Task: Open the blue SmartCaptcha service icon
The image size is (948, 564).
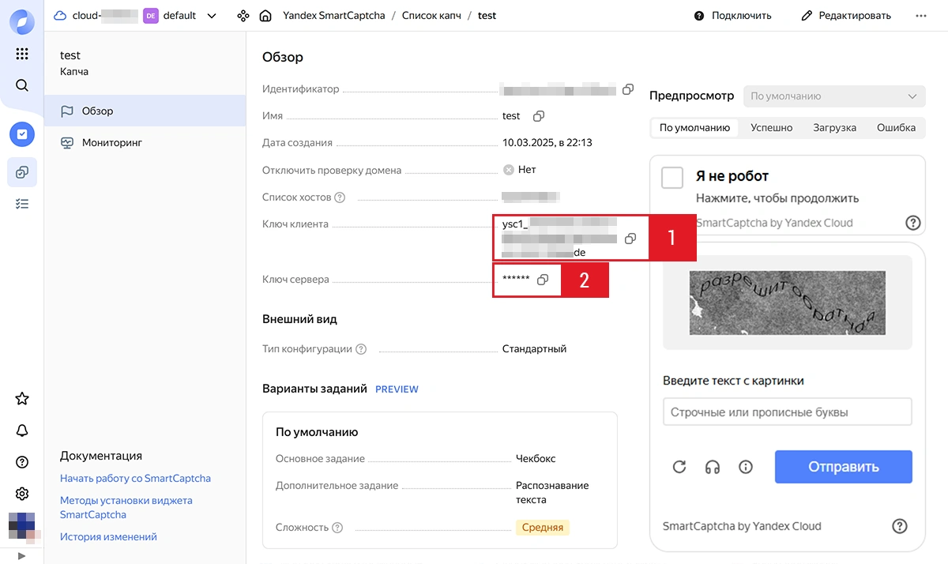Action: coord(22,134)
